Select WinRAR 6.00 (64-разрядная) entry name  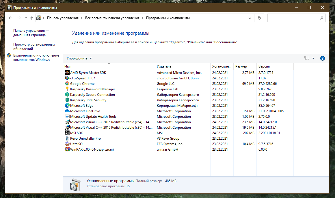(x=92, y=150)
